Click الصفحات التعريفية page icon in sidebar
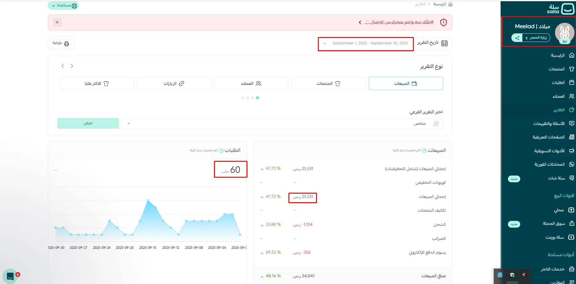The width and height of the screenshot is (576, 284). (x=572, y=137)
